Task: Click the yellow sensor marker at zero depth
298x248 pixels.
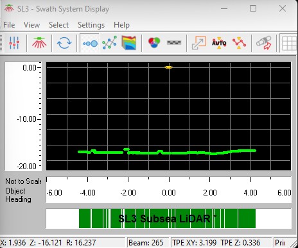Action: click(169, 67)
